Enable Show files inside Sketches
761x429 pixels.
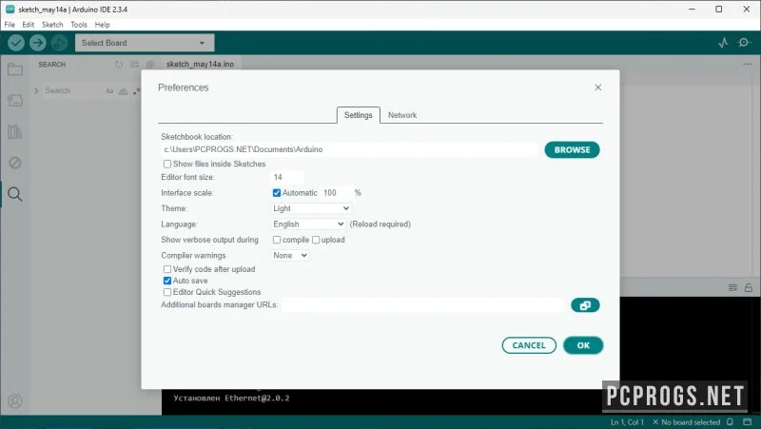(x=167, y=164)
